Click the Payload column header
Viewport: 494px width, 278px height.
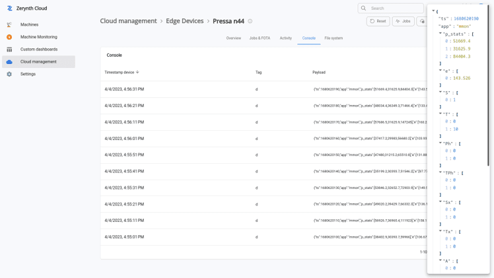[x=319, y=73]
